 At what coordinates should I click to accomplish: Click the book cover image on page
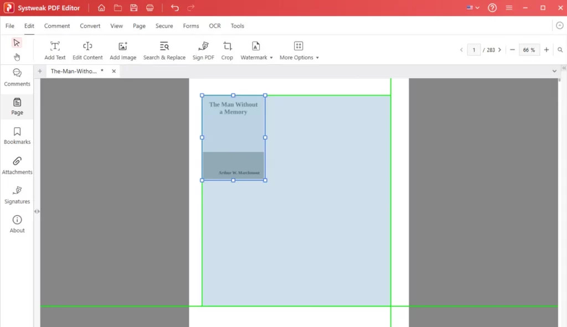point(233,138)
